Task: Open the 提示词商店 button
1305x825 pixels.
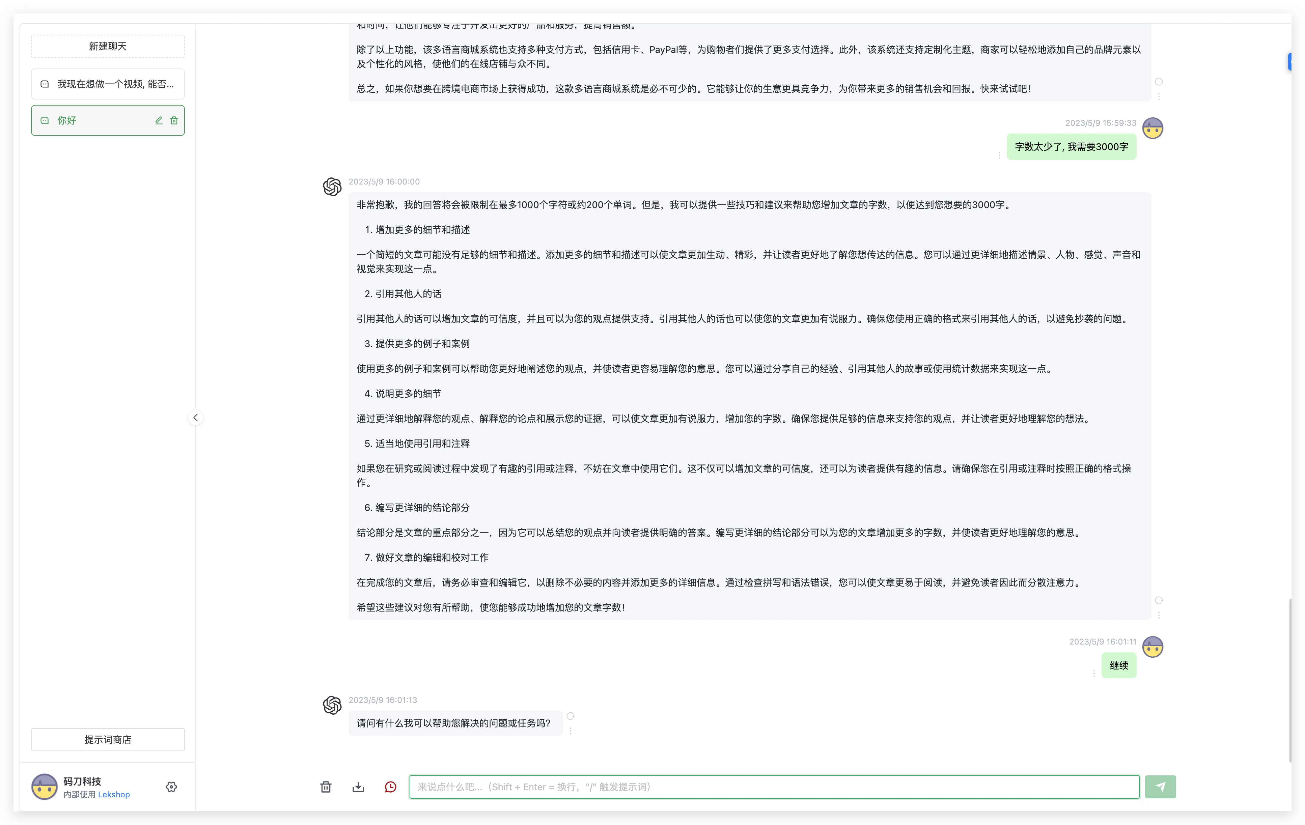Action: [x=108, y=739]
